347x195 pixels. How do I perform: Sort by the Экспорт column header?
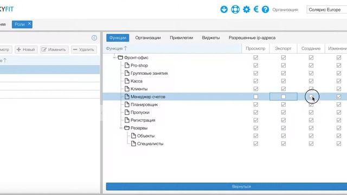pyautogui.click(x=283, y=48)
